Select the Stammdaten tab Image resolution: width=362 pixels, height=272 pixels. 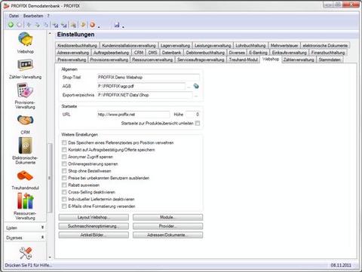[x=330, y=60]
